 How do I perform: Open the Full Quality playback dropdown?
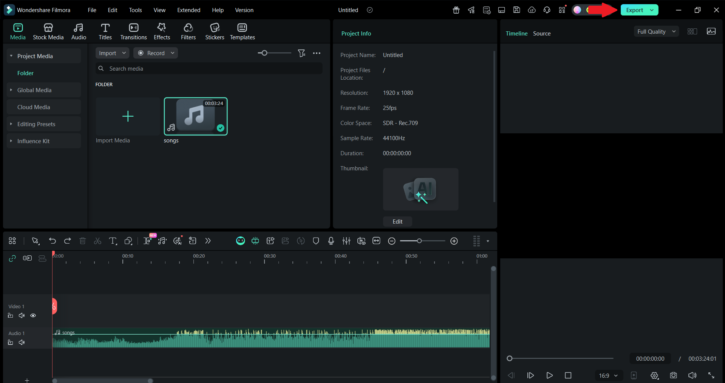tap(656, 31)
